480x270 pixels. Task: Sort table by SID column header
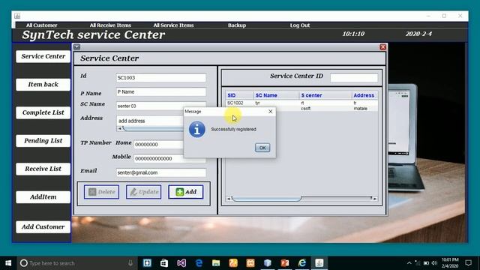240,95
